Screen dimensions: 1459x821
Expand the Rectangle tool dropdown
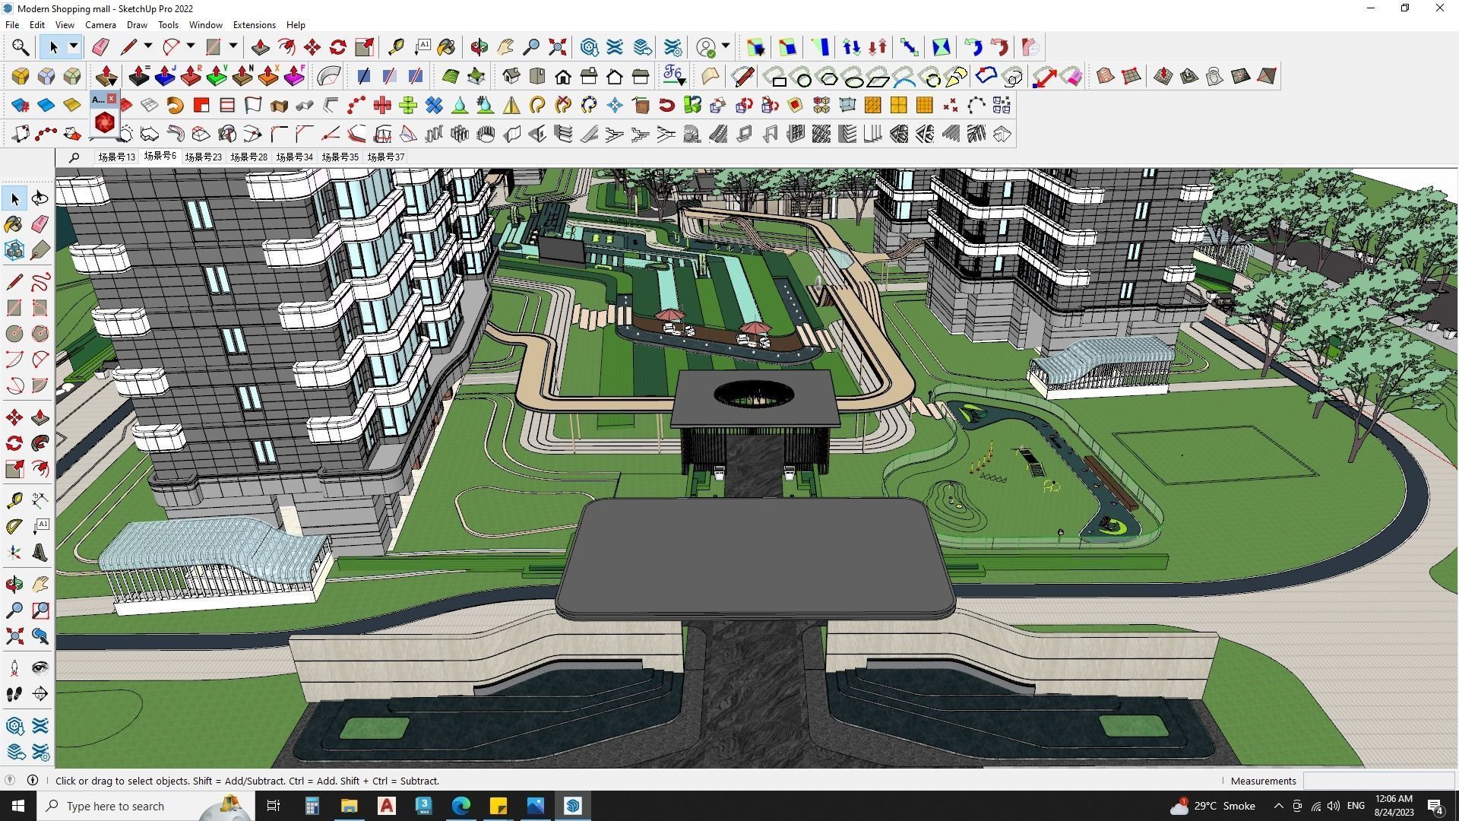click(232, 46)
